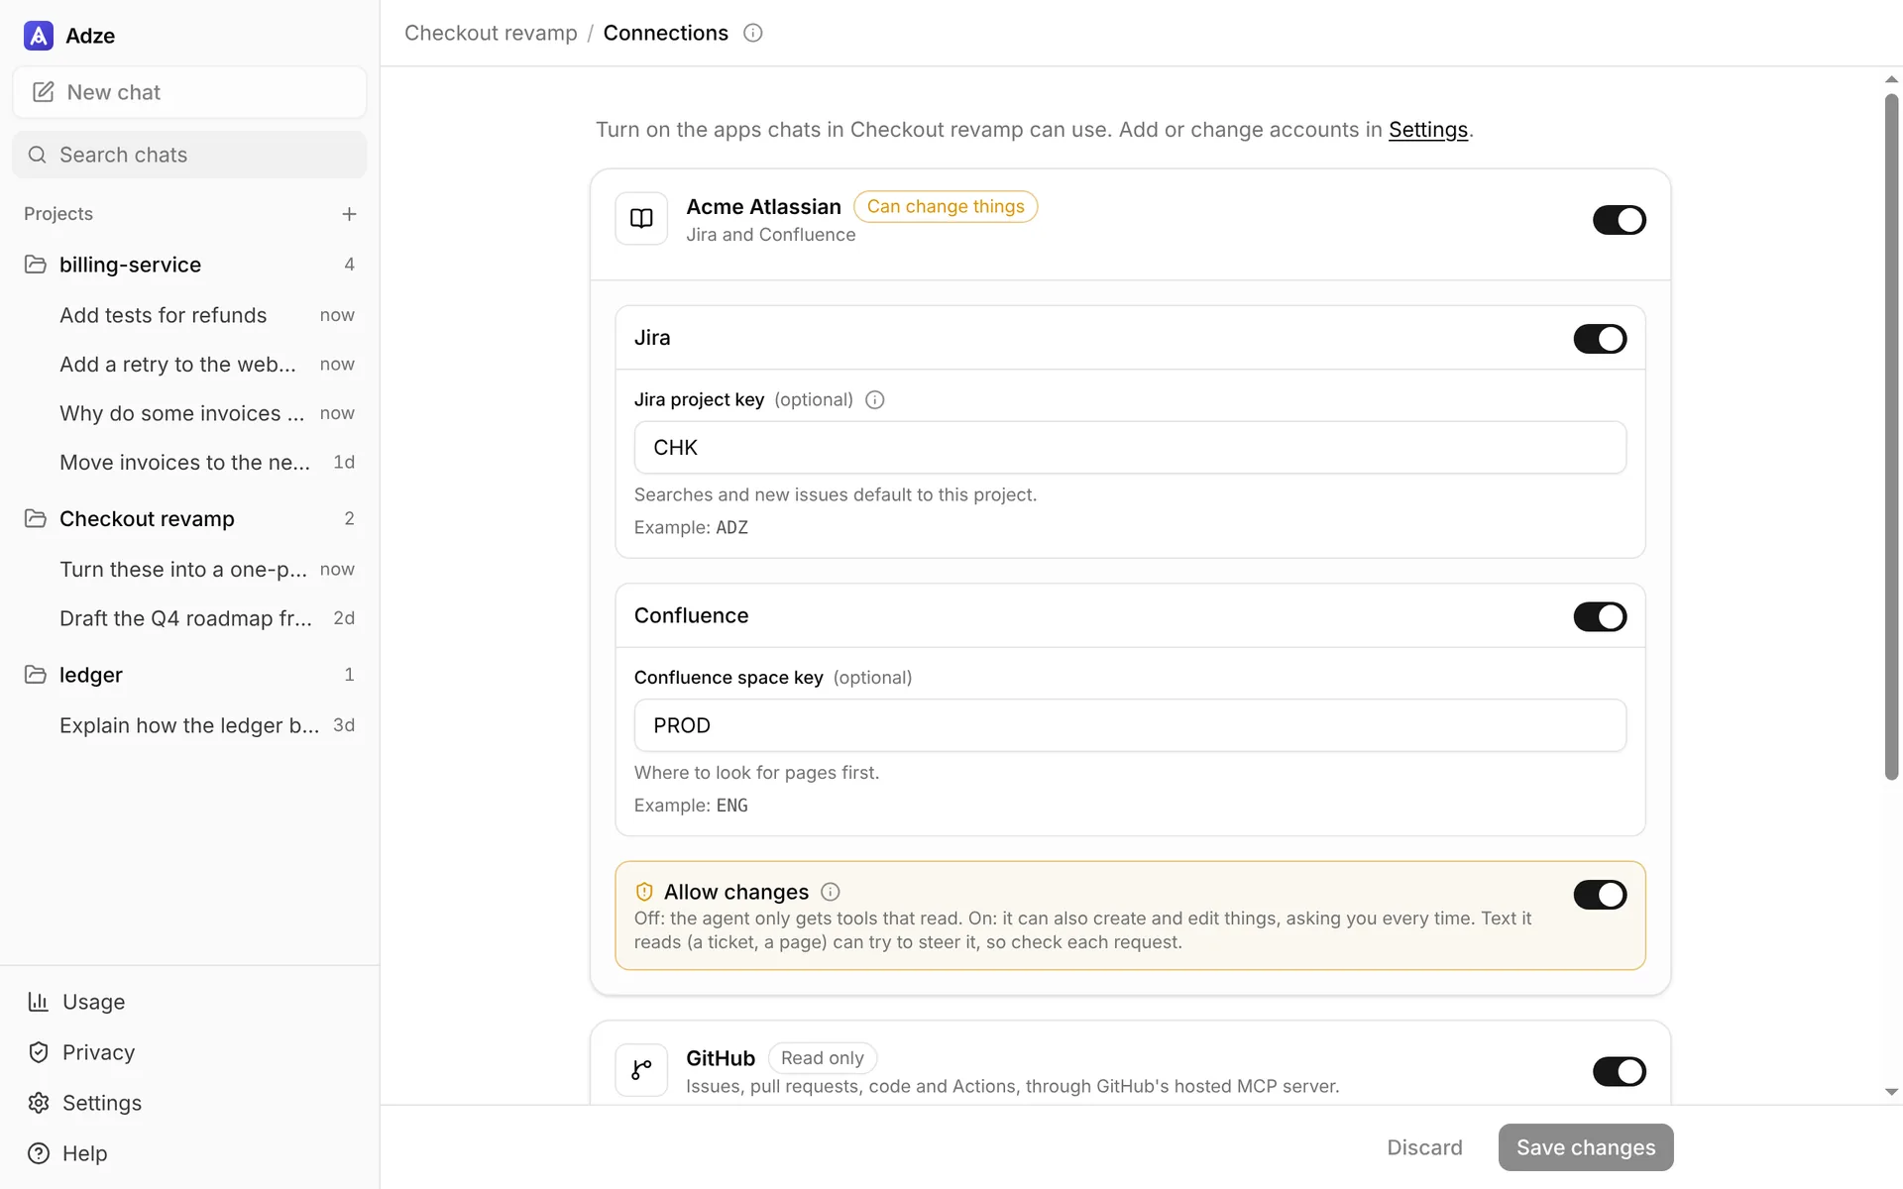This screenshot has width=1903, height=1189.
Task: Open the Help menu item
Action: pyautogui.click(x=189, y=1153)
